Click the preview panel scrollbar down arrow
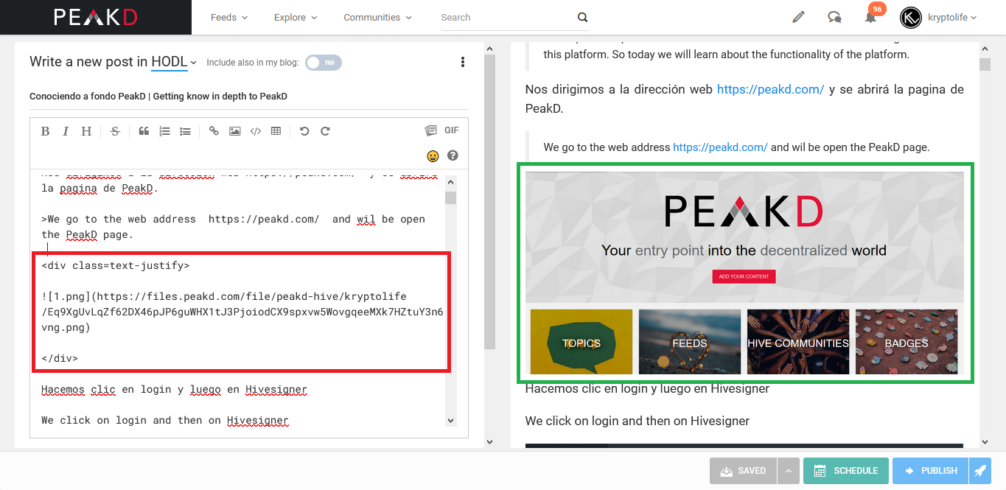Image resolution: width=1006 pixels, height=490 pixels. (x=985, y=442)
